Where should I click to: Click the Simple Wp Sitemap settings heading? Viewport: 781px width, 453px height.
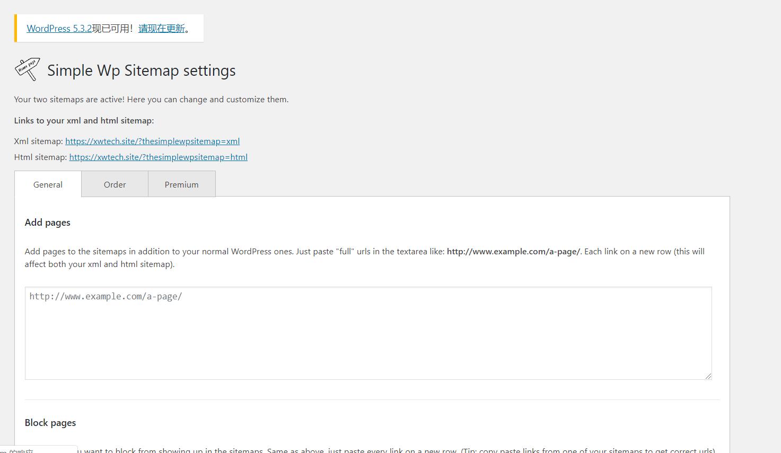(142, 70)
